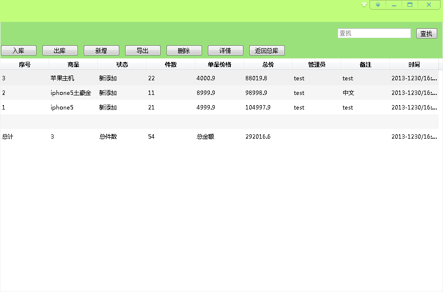Click the time cell in 苹果主机 row

tap(414, 78)
